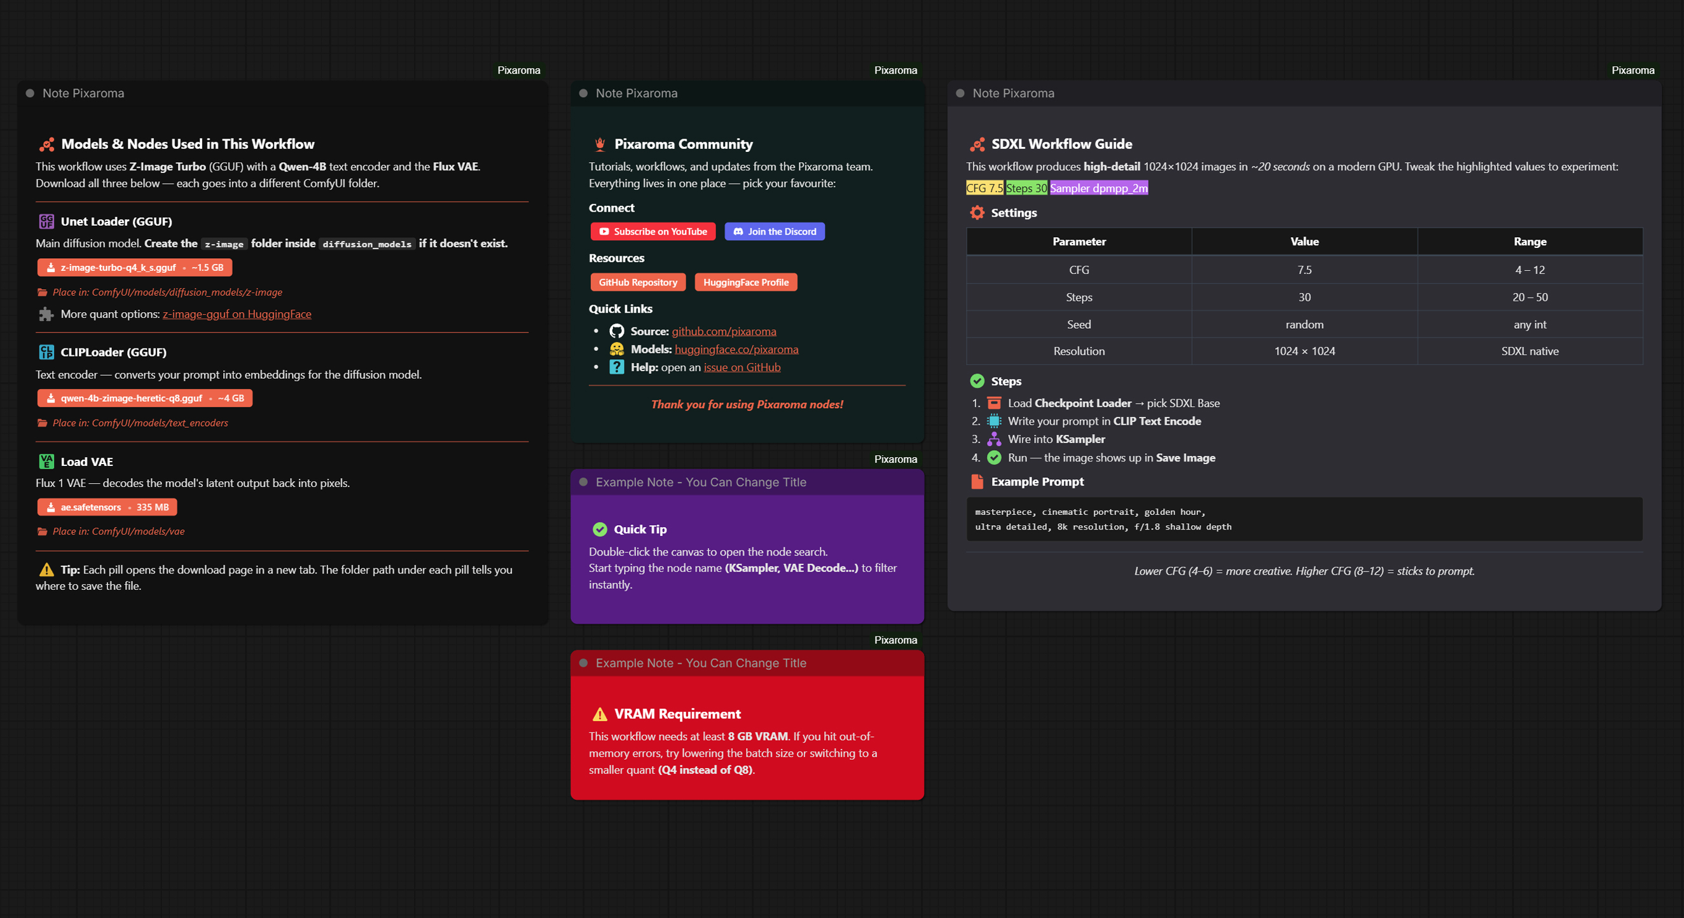Click the 'SDXL native' cell
This screenshot has height=918, width=1684.
1529,352
